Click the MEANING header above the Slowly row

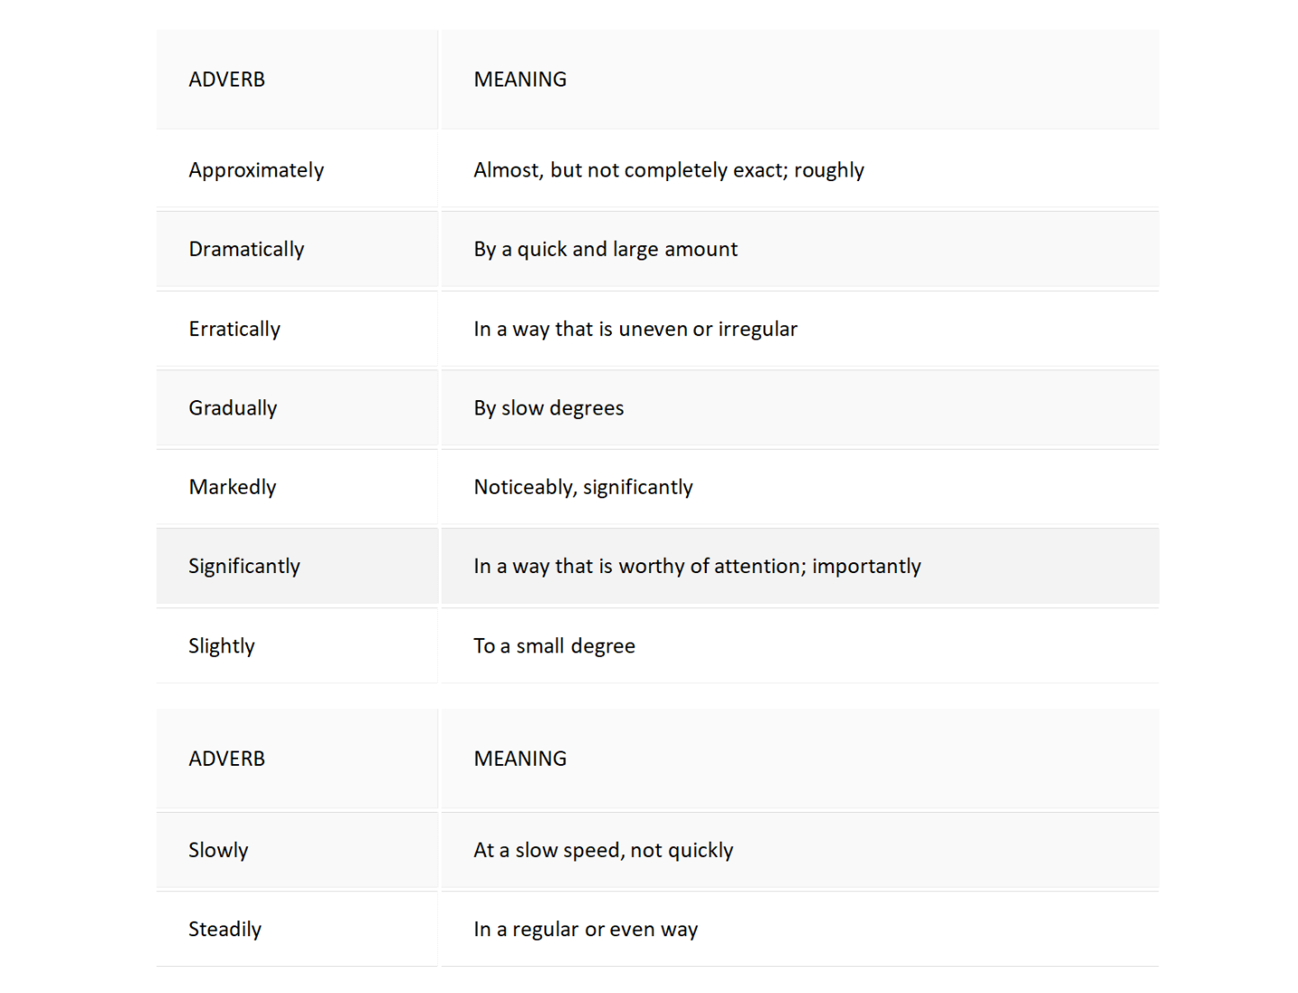[x=520, y=759]
